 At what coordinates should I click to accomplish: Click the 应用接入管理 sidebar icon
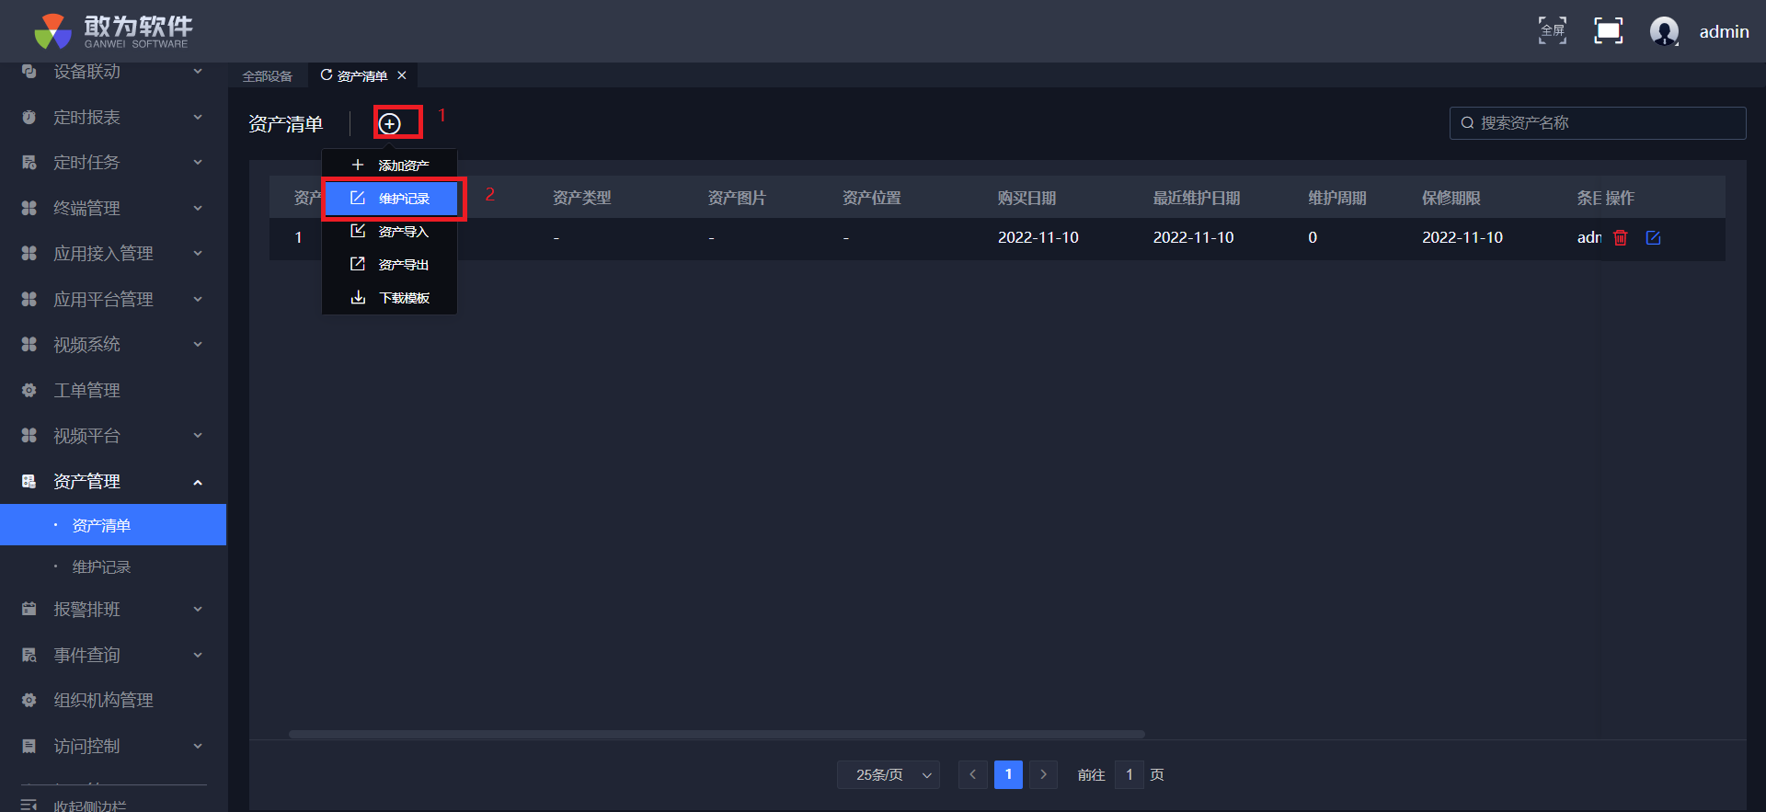coord(29,253)
